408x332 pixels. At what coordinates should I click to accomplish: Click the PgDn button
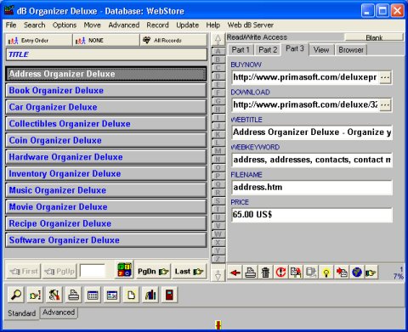153,272
